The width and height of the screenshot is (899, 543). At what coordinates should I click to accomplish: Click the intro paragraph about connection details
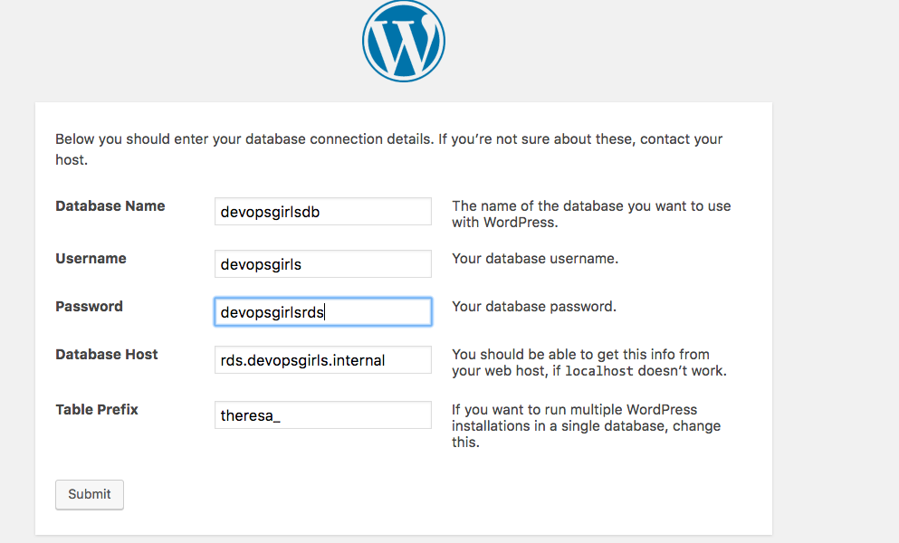pos(388,149)
